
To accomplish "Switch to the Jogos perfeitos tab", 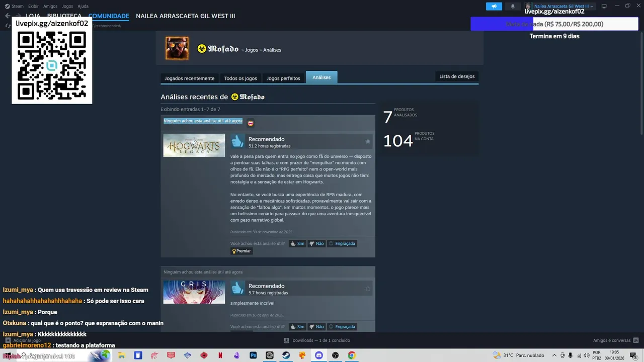I will (x=283, y=78).
